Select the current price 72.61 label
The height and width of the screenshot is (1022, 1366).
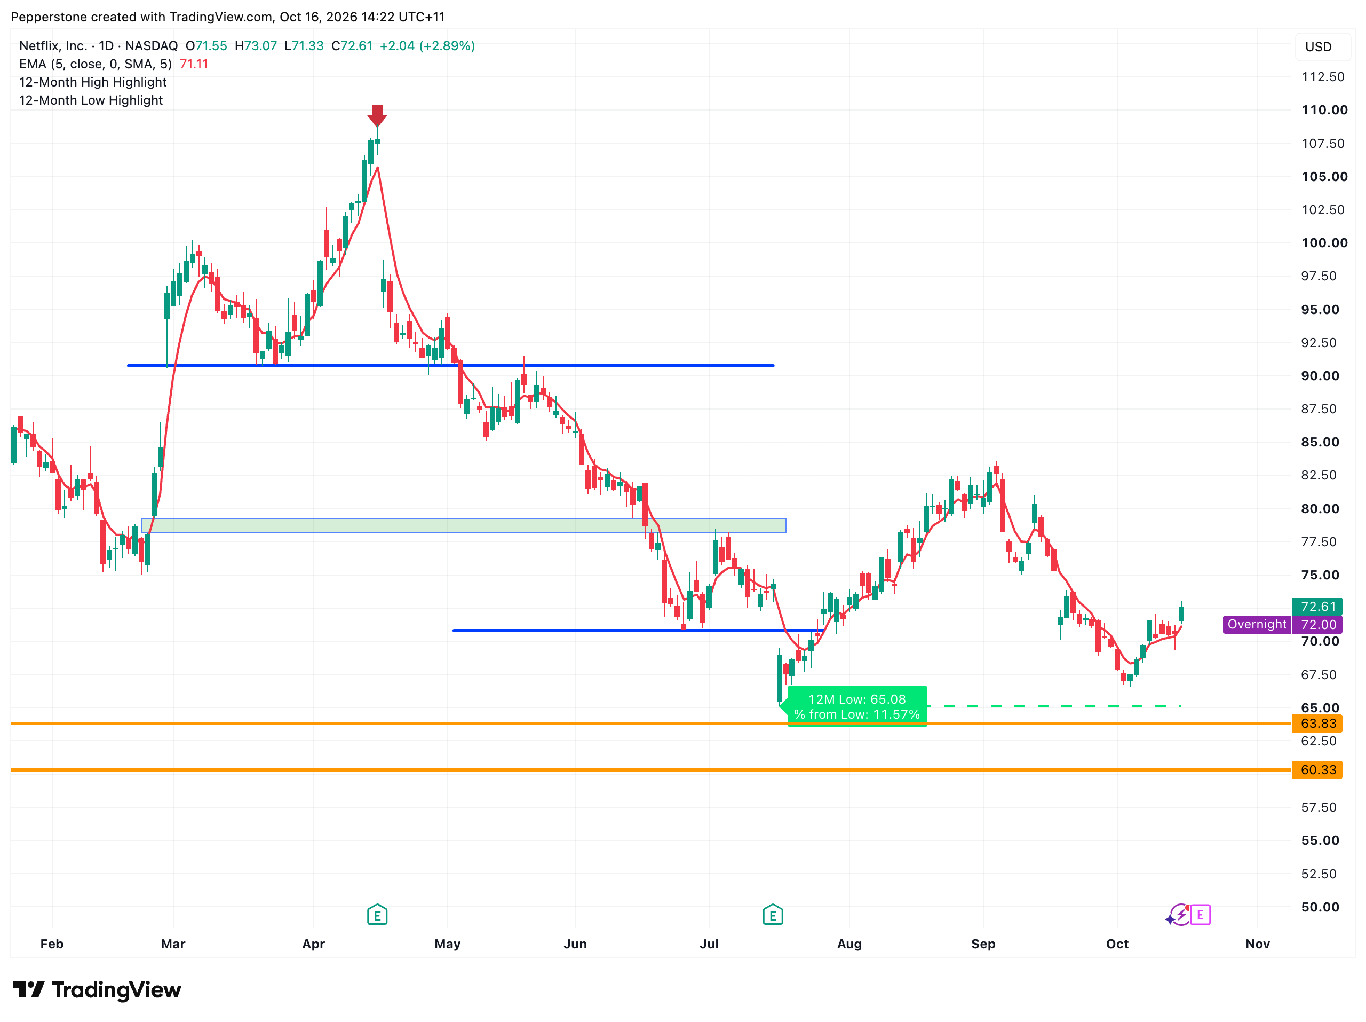coord(1317,606)
